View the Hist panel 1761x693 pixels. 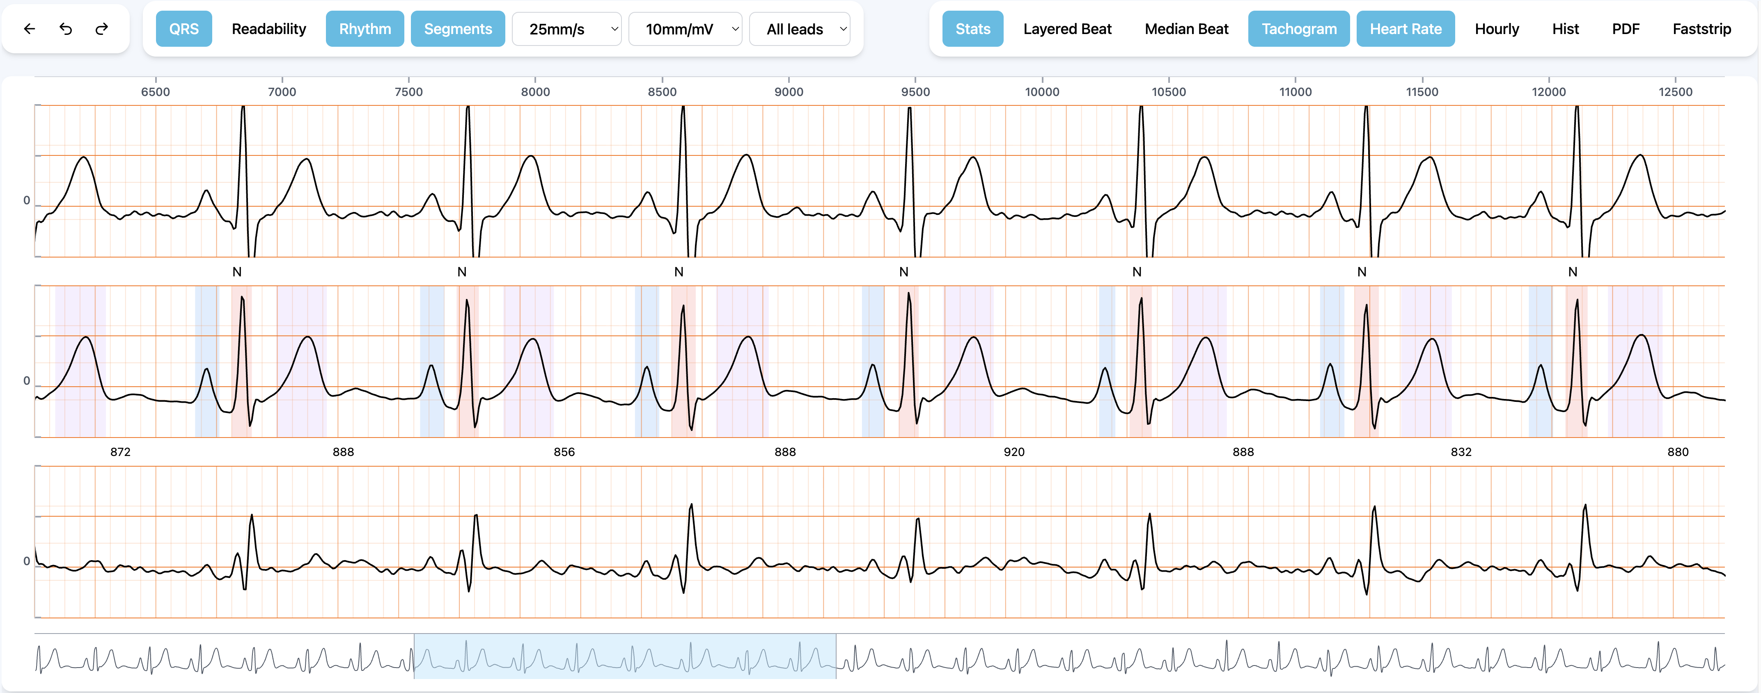point(1565,29)
